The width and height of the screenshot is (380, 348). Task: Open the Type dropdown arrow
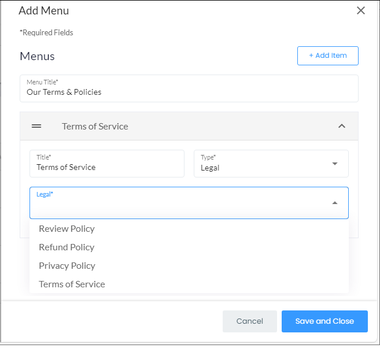(x=335, y=164)
